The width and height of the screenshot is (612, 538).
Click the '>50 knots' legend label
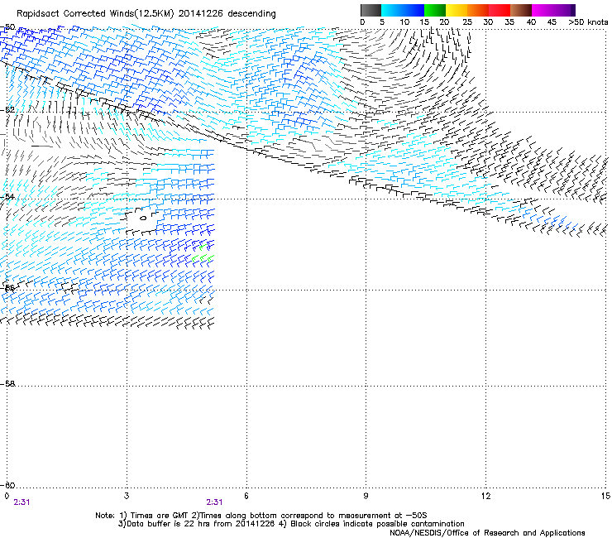point(588,22)
